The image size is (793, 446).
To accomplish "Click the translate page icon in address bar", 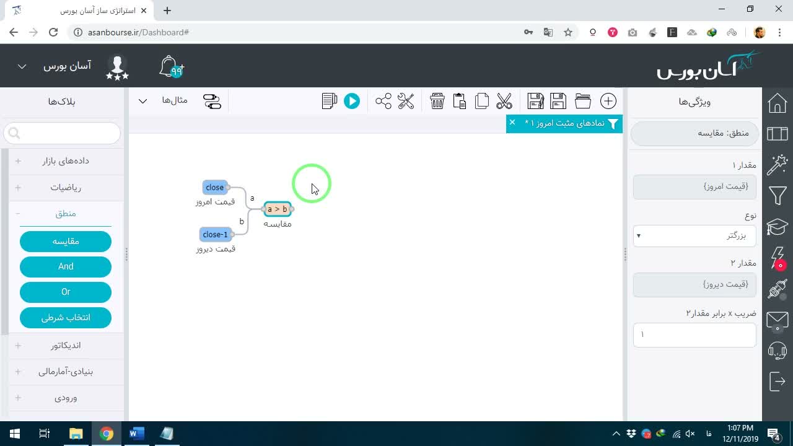I will (548, 32).
